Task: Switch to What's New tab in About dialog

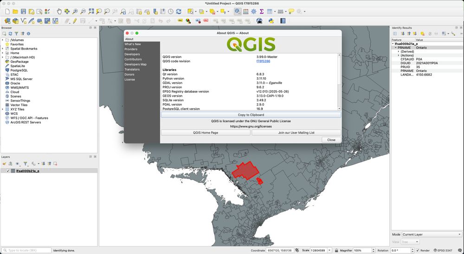Action: click(133, 44)
